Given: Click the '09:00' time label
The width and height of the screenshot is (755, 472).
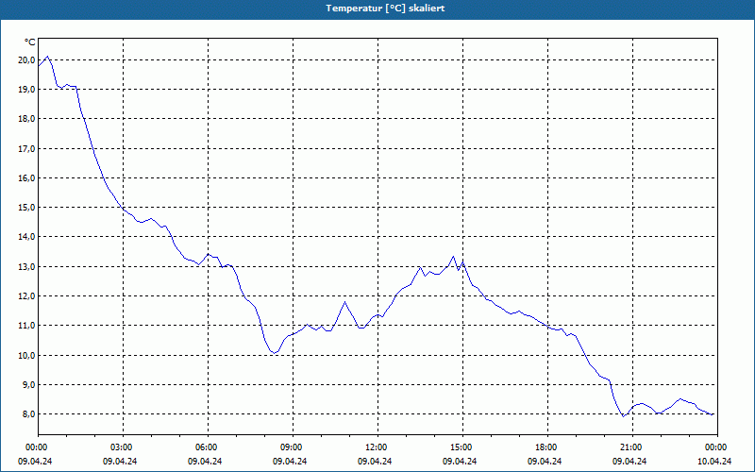Looking at the screenshot, I should pyautogui.click(x=293, y=447).
